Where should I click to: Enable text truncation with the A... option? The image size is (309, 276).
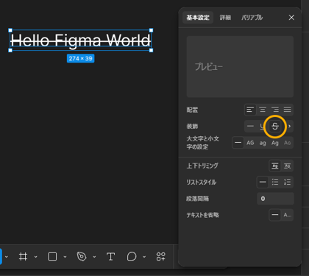click(x=287, y=215)
